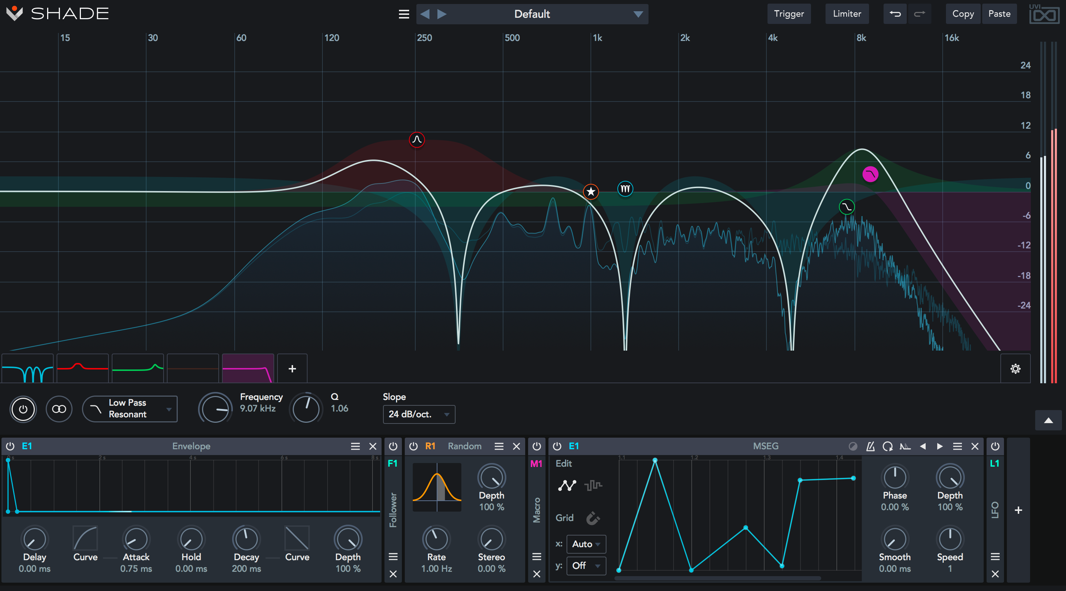Adjust the Q knob
Screen dimensions: 1066x591
(x=306, y=409)
